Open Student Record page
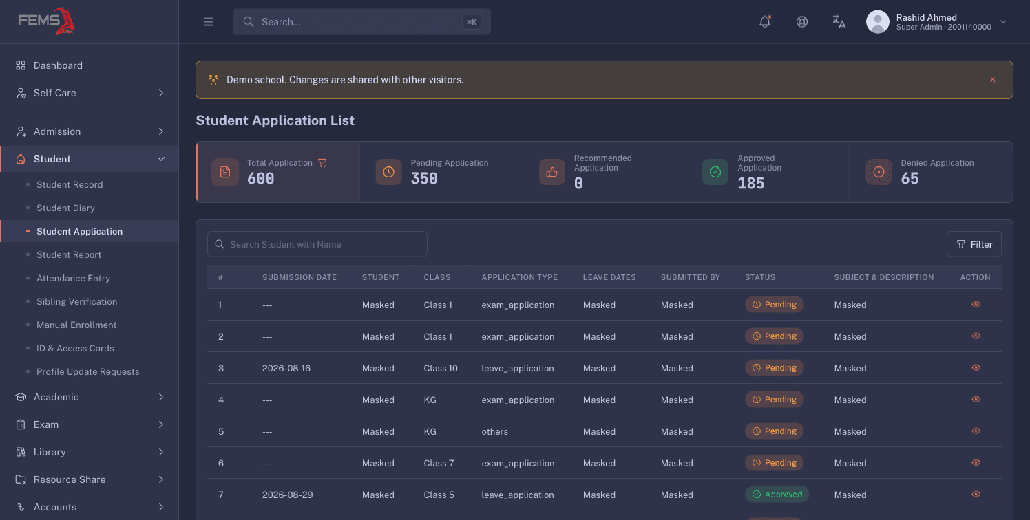This screenshot has height=520, width=1030. (x=70, y=184)
